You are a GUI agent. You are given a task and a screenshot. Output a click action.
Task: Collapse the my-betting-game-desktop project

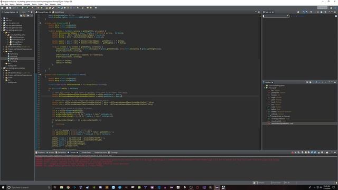point(2,68)
